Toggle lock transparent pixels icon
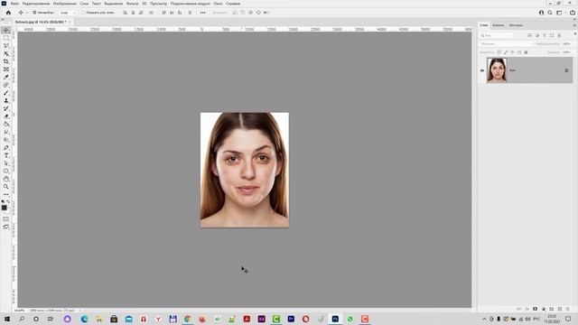Screen dimensions: 578x325 [x=499, y=52]
